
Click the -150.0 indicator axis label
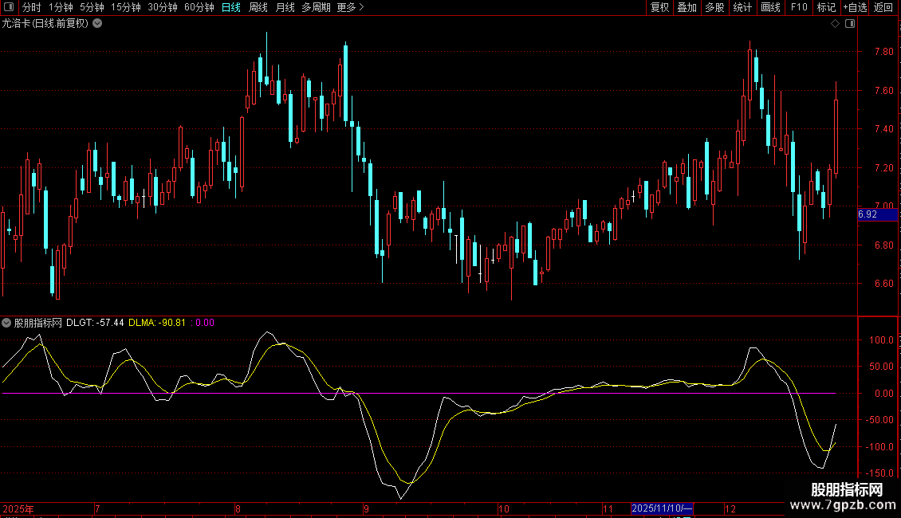coord(879,473)
